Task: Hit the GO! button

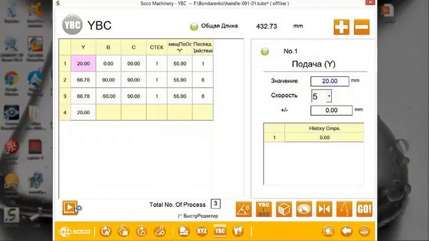Action: 365,210
